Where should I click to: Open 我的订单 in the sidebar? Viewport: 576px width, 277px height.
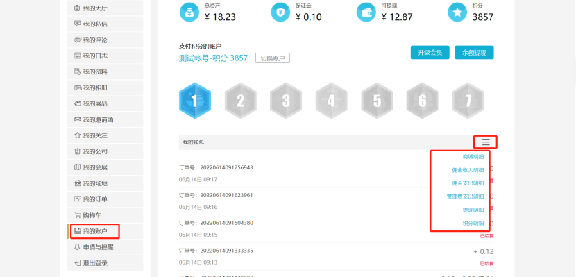point(105,199)
